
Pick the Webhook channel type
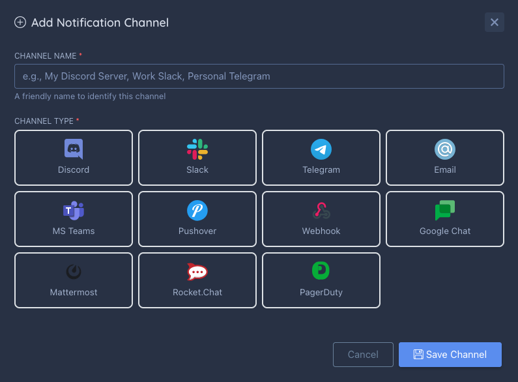click(321, 219)
